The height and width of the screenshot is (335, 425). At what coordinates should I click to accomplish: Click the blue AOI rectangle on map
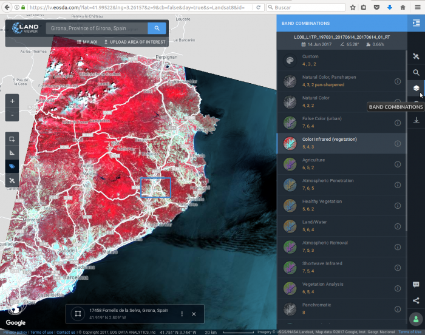(x=155, y=188)
